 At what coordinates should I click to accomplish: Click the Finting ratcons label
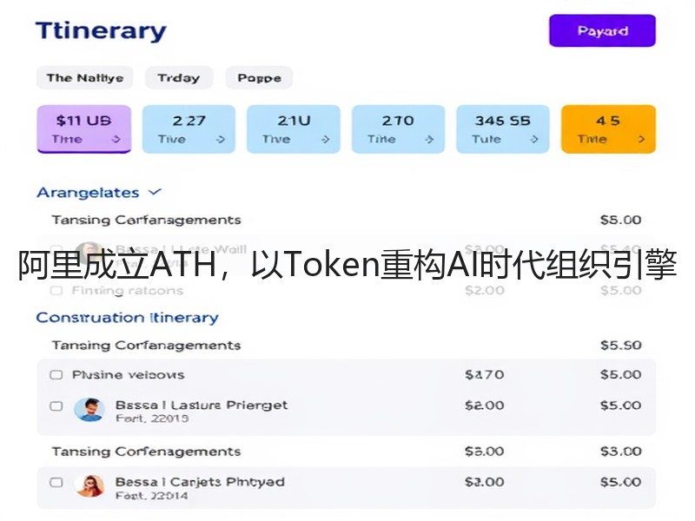128,291
